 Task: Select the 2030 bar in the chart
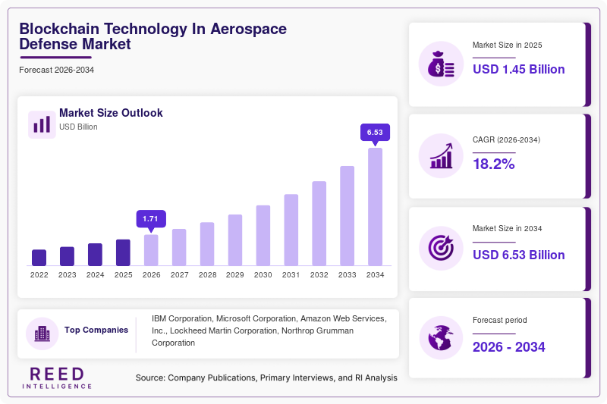pos(263,236)
